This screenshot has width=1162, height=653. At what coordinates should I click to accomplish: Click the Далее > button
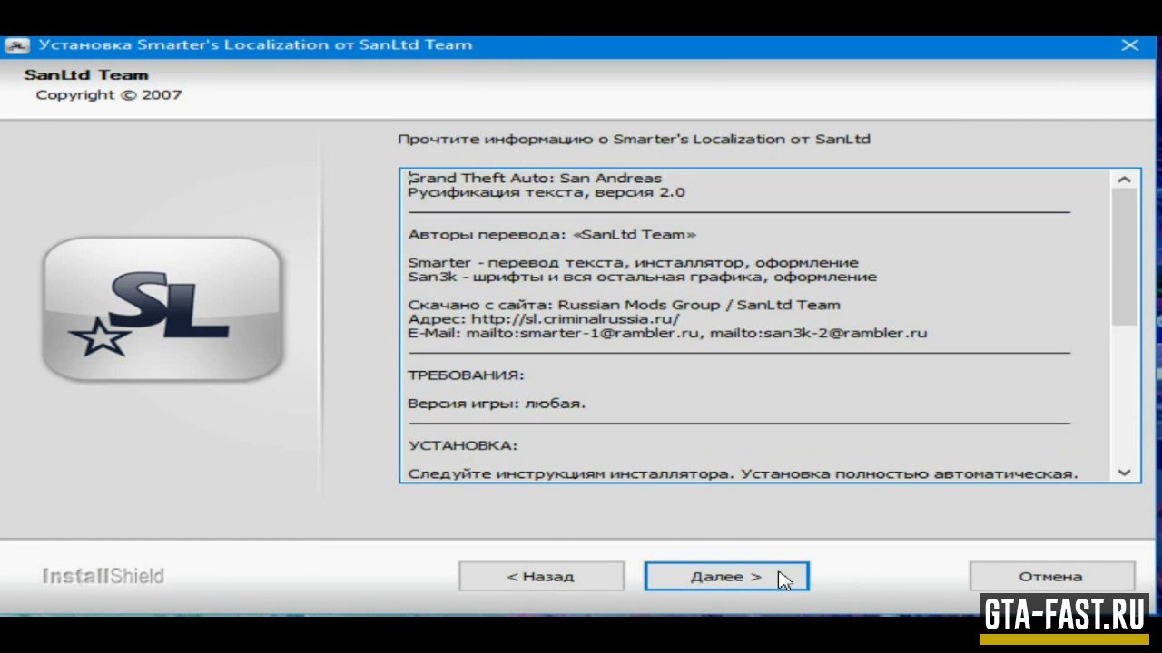[x=726, y=576]
